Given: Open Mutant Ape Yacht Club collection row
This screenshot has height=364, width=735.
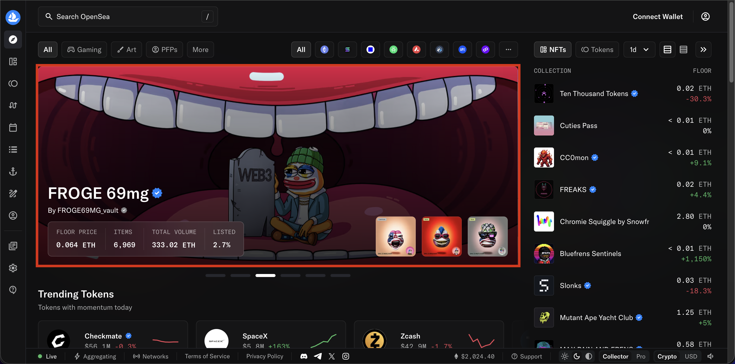Looking at the screenshot, I should pos(622,317).
